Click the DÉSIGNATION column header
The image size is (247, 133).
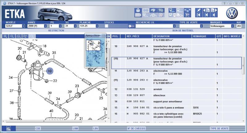coord(172,36)
